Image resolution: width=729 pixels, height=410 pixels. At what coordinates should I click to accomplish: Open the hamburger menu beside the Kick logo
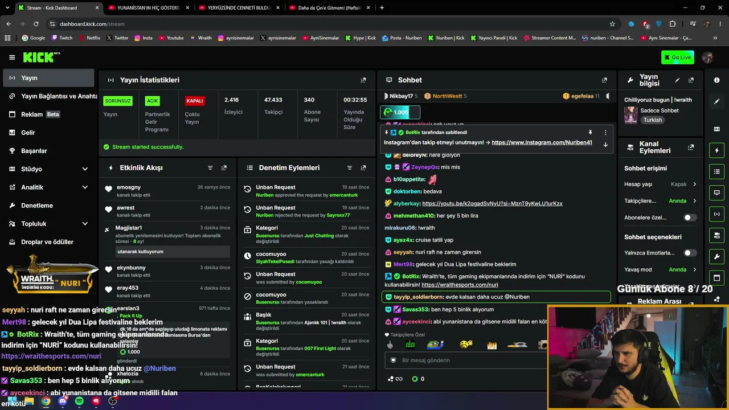[x=12, y=58]
